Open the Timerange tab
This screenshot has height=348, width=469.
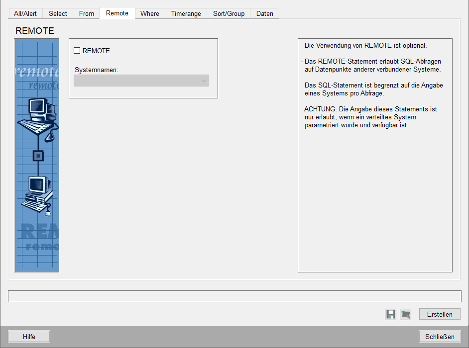point(186,14)
